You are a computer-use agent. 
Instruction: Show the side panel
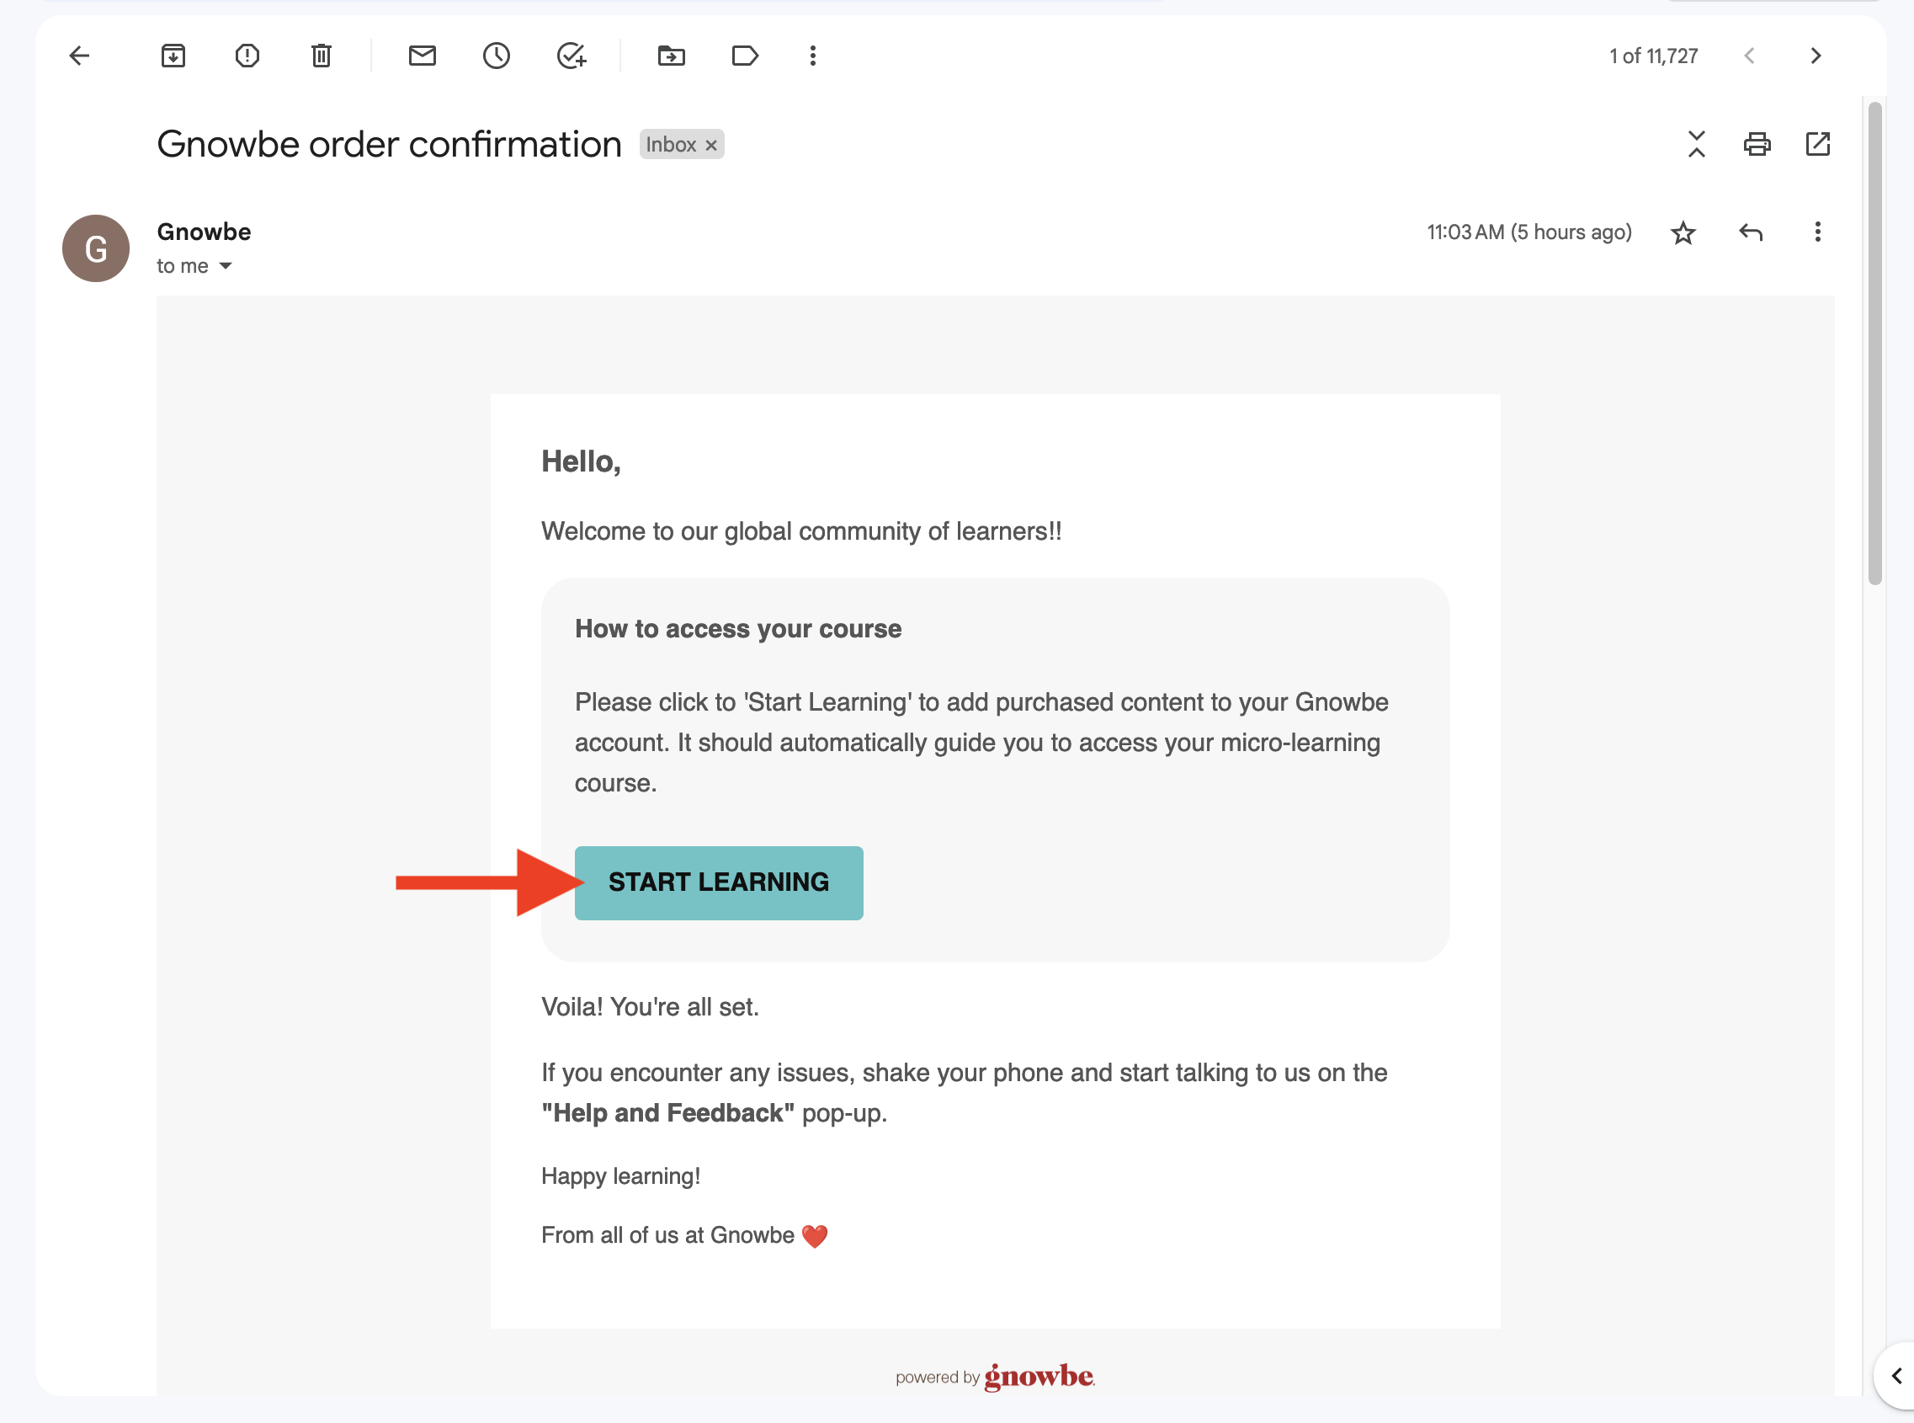[1896, 1376]
